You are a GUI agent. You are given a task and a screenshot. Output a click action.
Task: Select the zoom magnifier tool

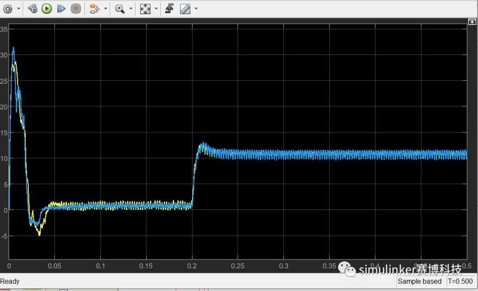click(x=119, y=9)
